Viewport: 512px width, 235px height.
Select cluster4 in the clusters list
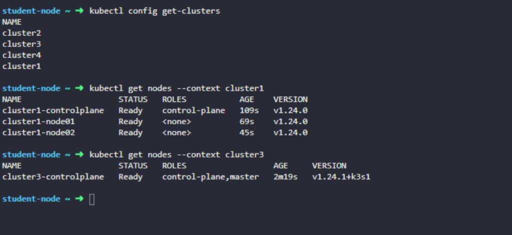click(x=21, y=55)
